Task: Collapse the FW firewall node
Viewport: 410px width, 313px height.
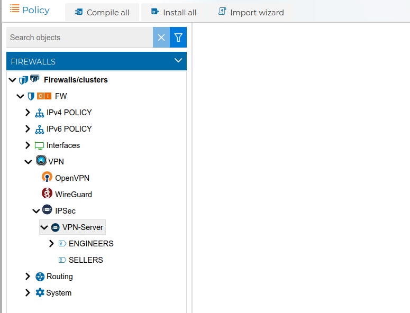Action: (20, 96)
